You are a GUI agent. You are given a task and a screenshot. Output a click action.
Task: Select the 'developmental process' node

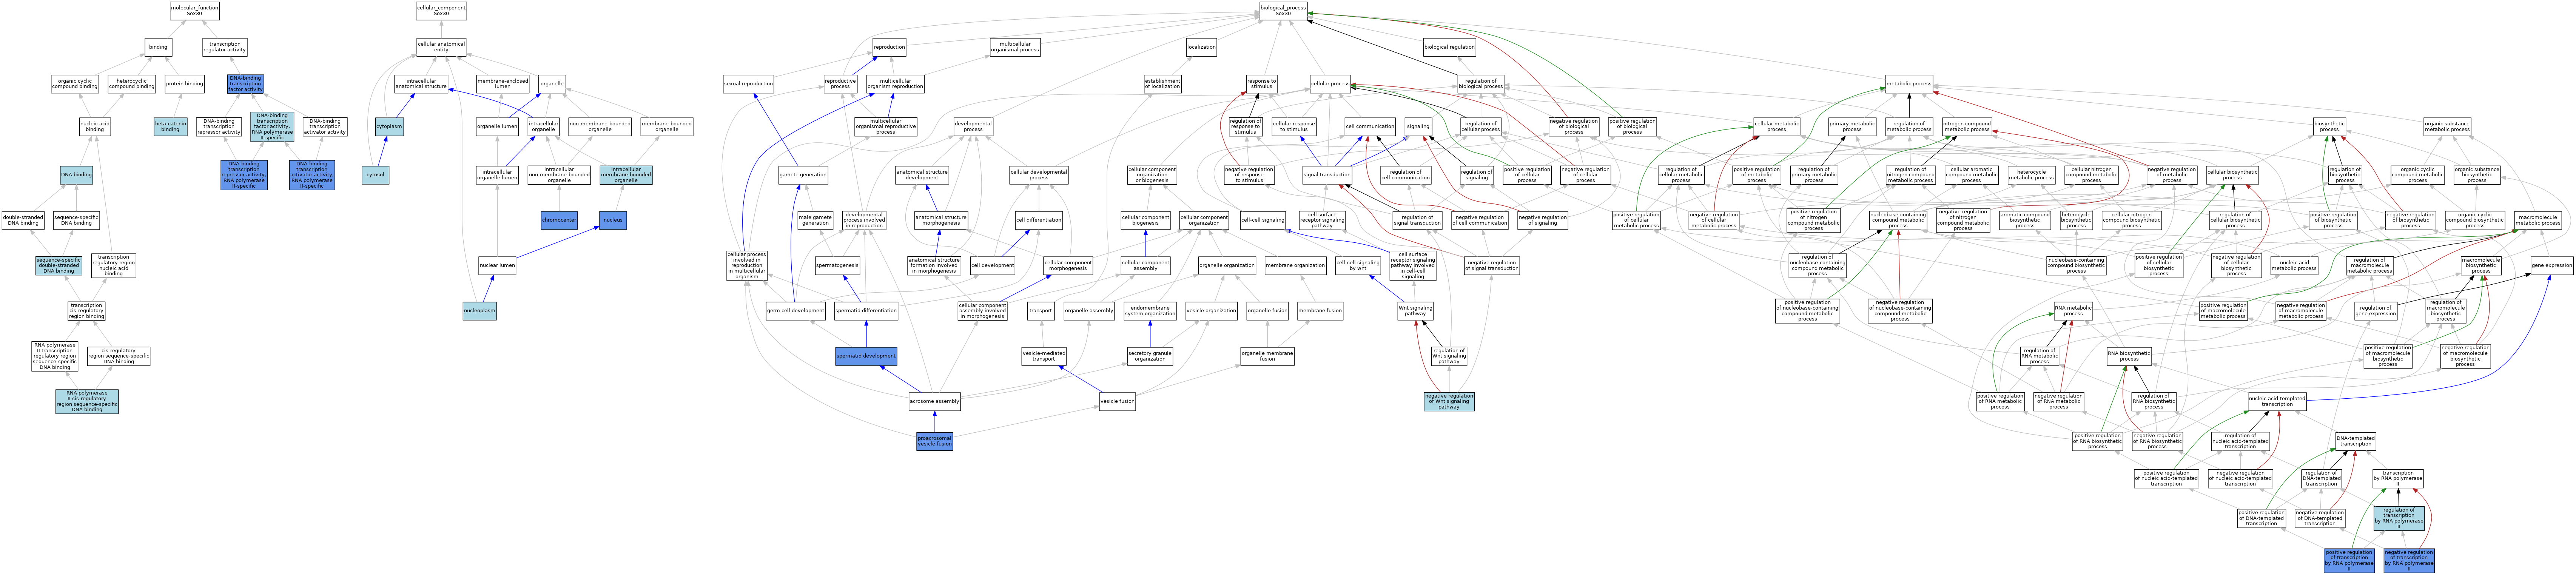[x=973, y=127]
